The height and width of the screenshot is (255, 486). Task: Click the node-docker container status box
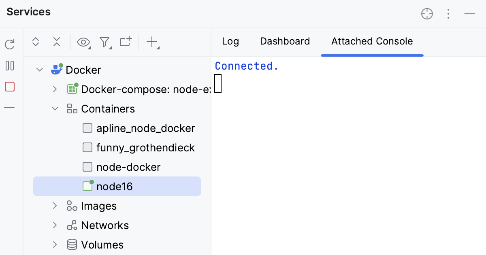87,167
